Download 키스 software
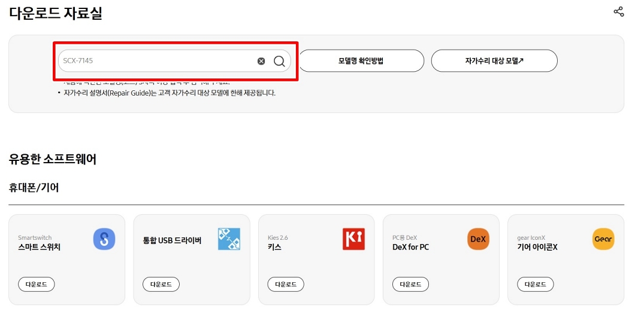Viewport: 629px width, 314px height. click(x=286, y=284)
